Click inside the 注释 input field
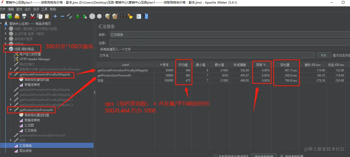 [x=178, y=43]
